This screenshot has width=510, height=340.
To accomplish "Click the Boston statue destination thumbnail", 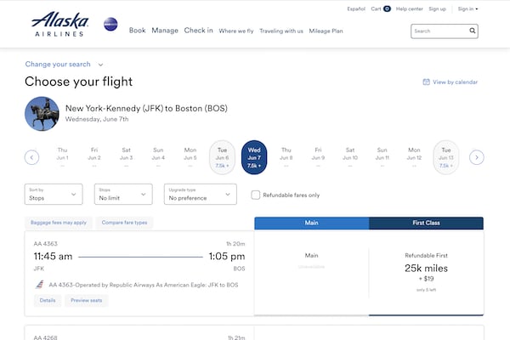I will tap(42, 114).
